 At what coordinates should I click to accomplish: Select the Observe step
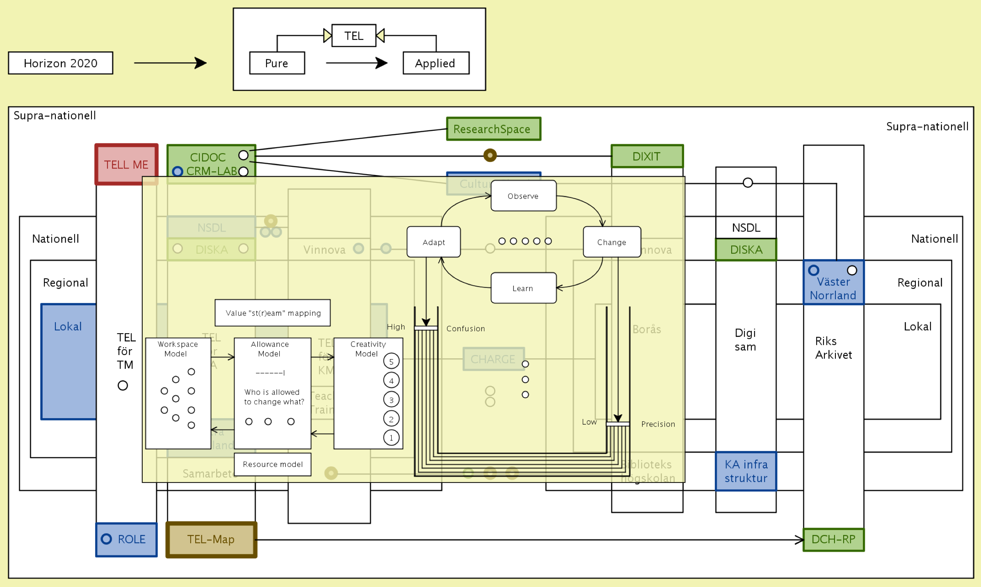523,196
